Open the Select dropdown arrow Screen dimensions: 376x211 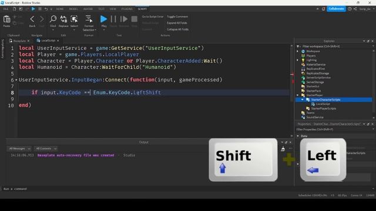point(74,30)
